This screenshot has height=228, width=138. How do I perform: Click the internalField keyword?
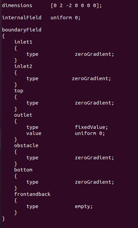point(22,18)
